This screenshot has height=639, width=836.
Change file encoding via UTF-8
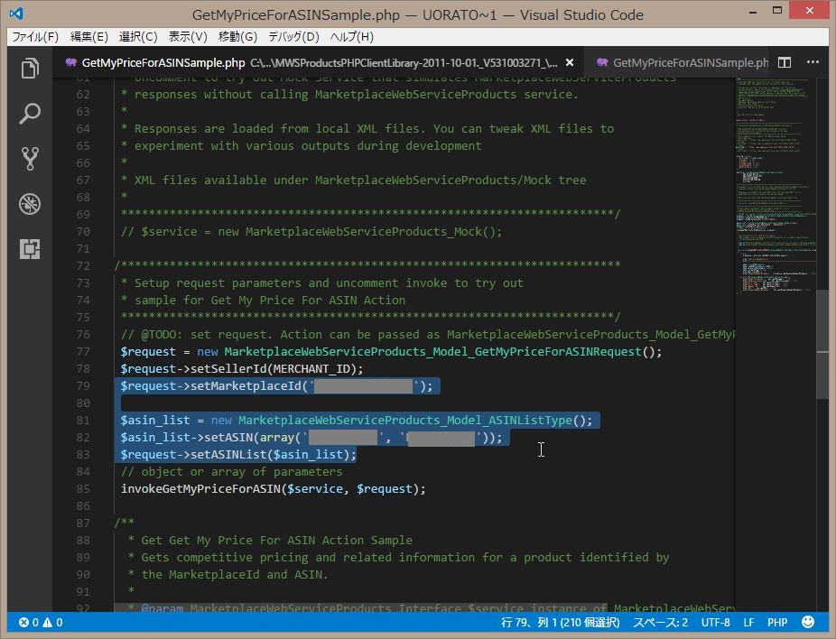[716, 622]
